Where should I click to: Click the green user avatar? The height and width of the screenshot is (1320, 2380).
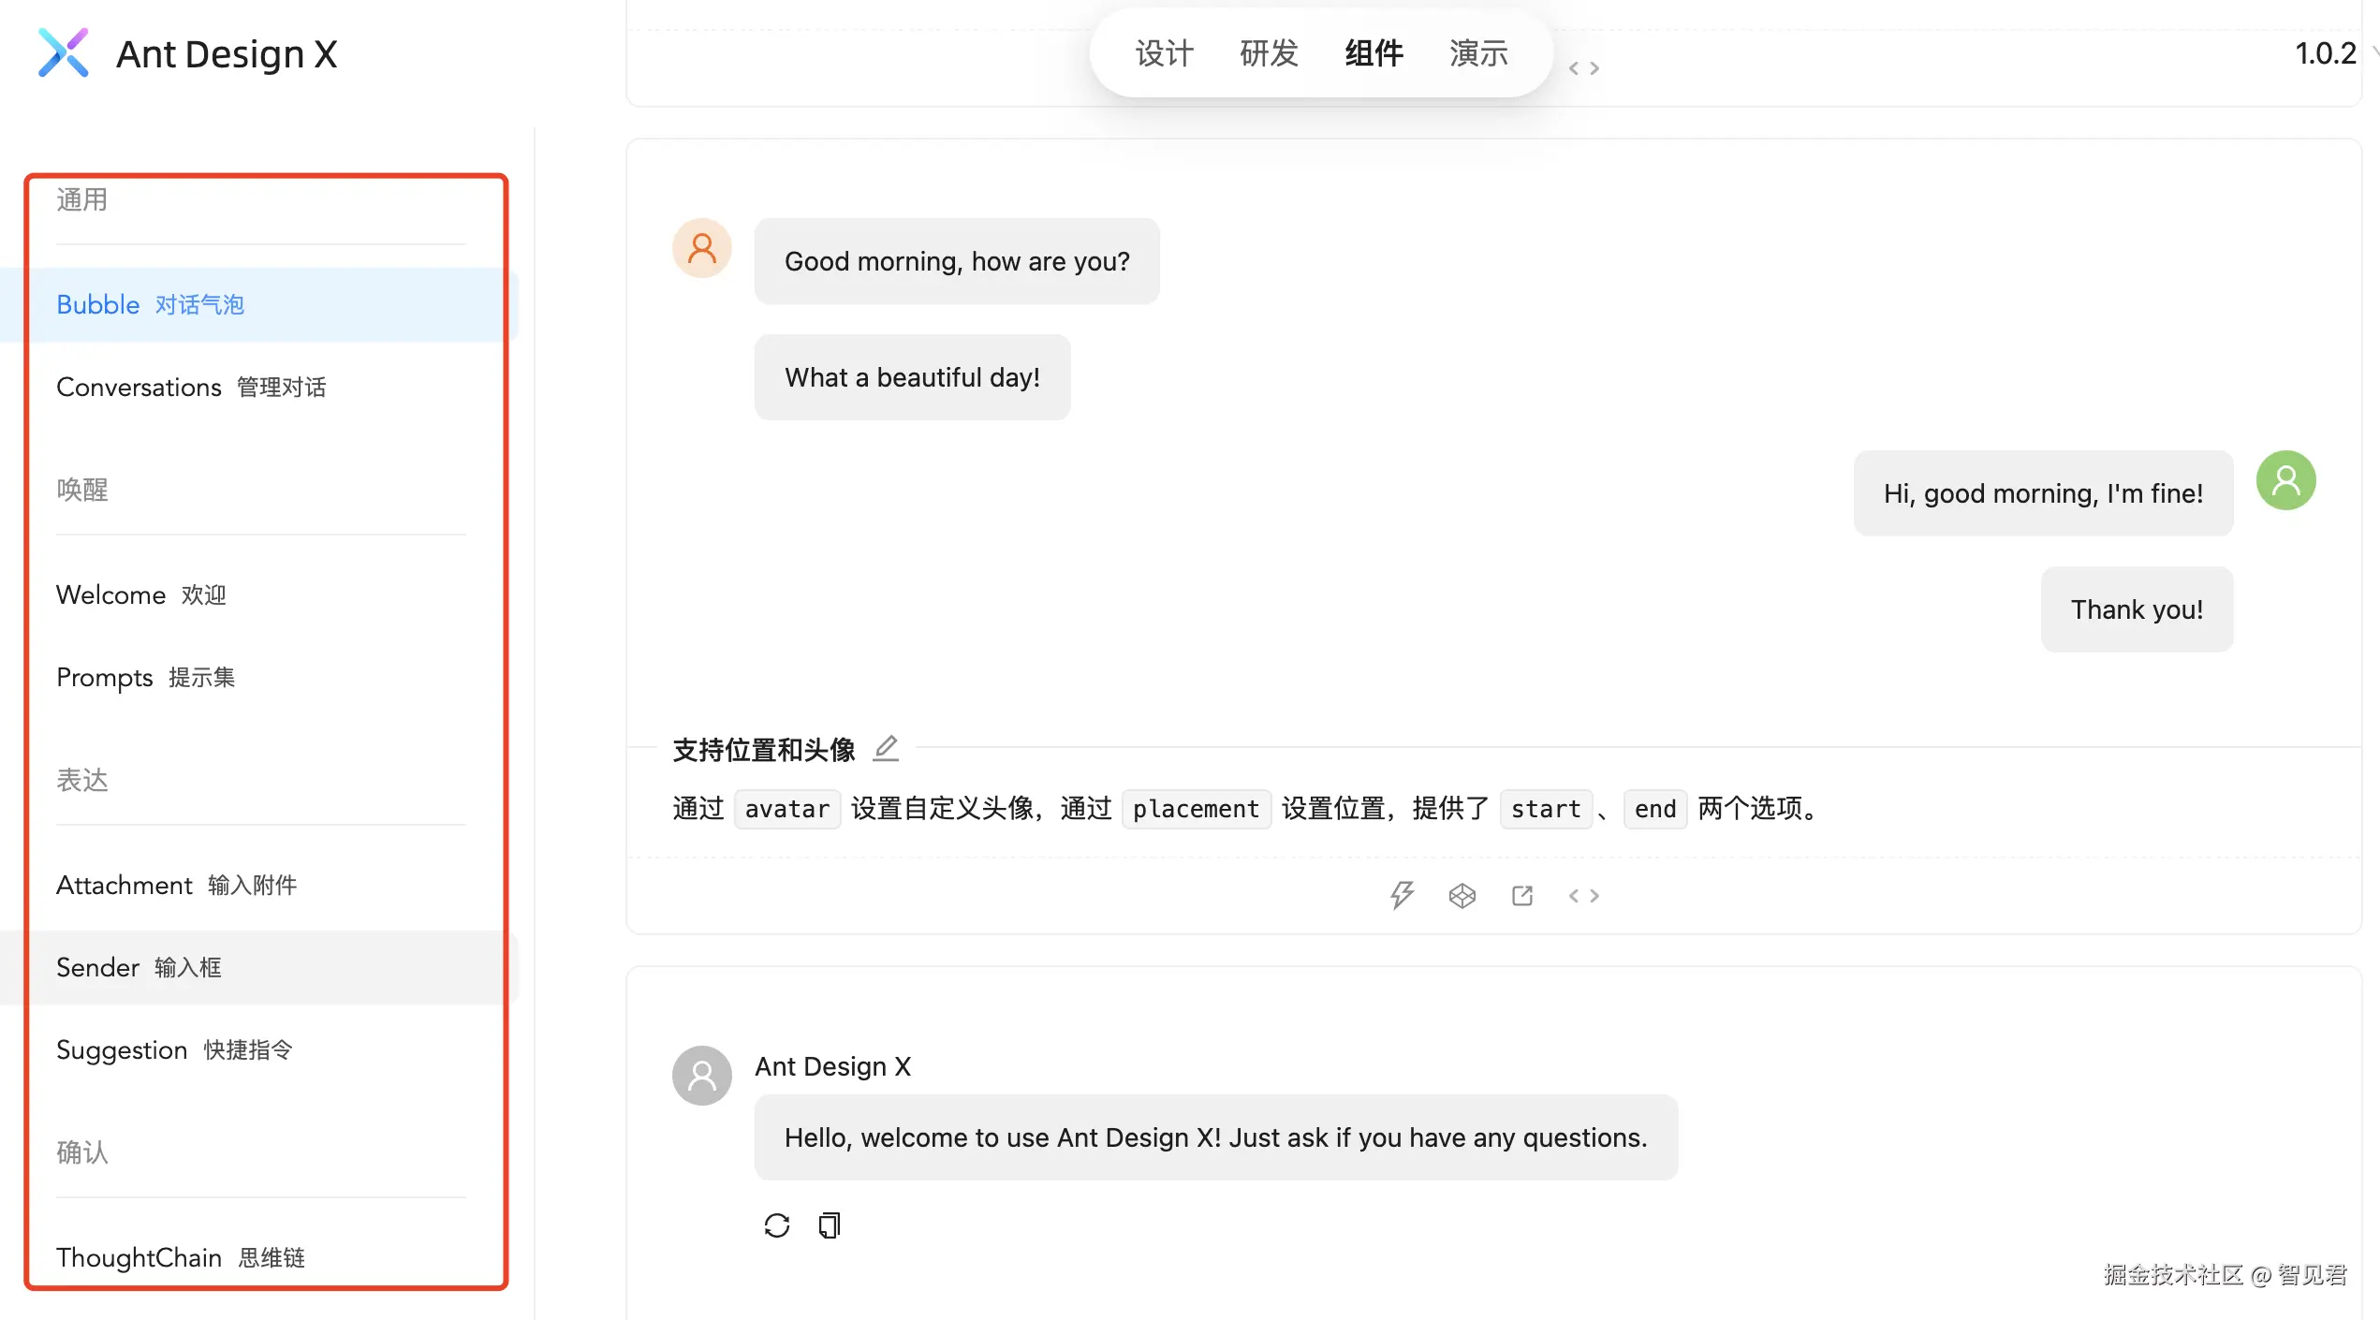[x=2285, y=480]
